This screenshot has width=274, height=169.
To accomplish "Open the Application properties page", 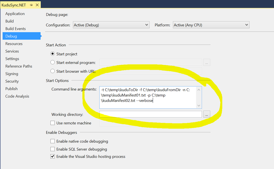I will click(15, 14).
